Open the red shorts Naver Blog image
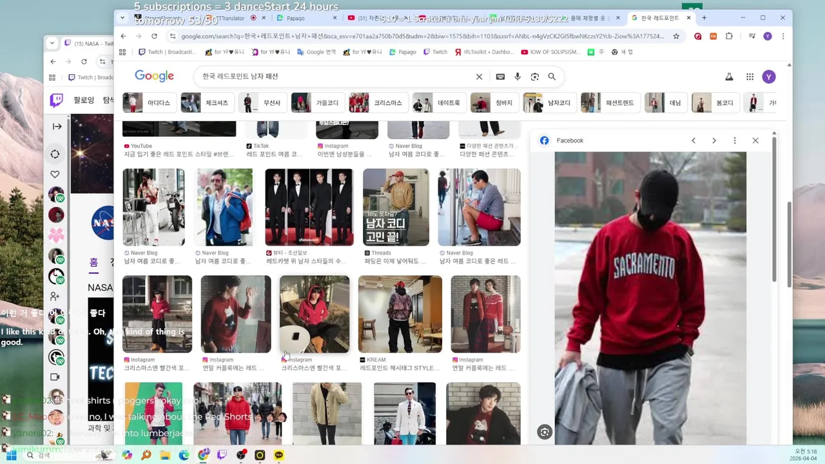The image size is (825, 464). pyautogui.click(x=480, y=207)
